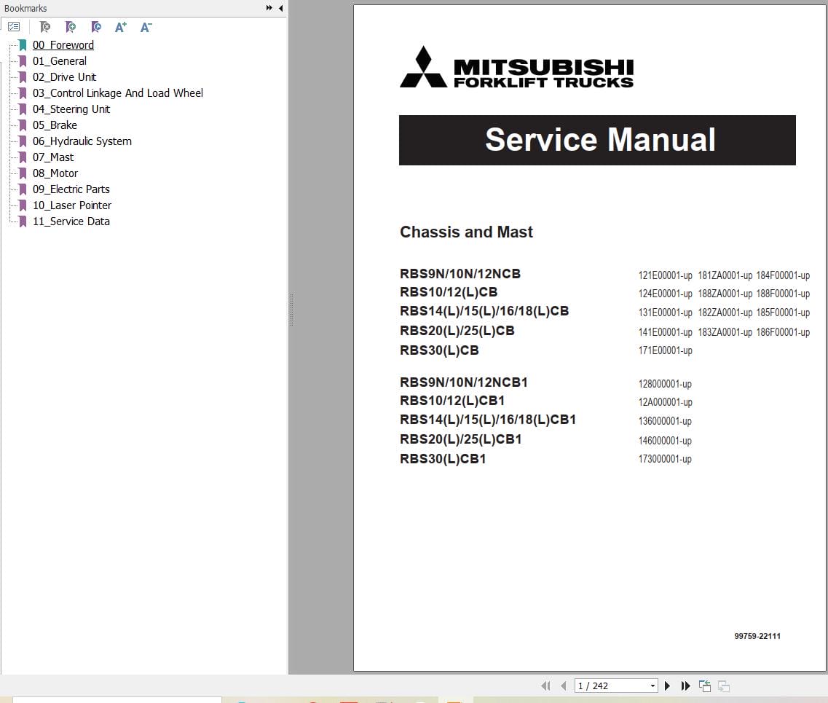This screenshot has height=703, width=828.
Task: Open the 00_Foreword bookmark
Action: click(63, 44)
